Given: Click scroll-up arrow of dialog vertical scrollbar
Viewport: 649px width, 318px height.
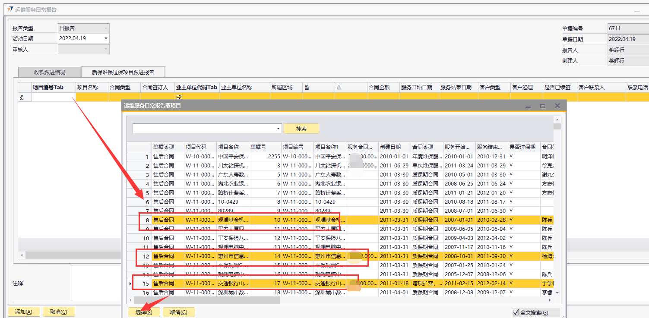Looking at the screenshot, I should tap(557, 120).
